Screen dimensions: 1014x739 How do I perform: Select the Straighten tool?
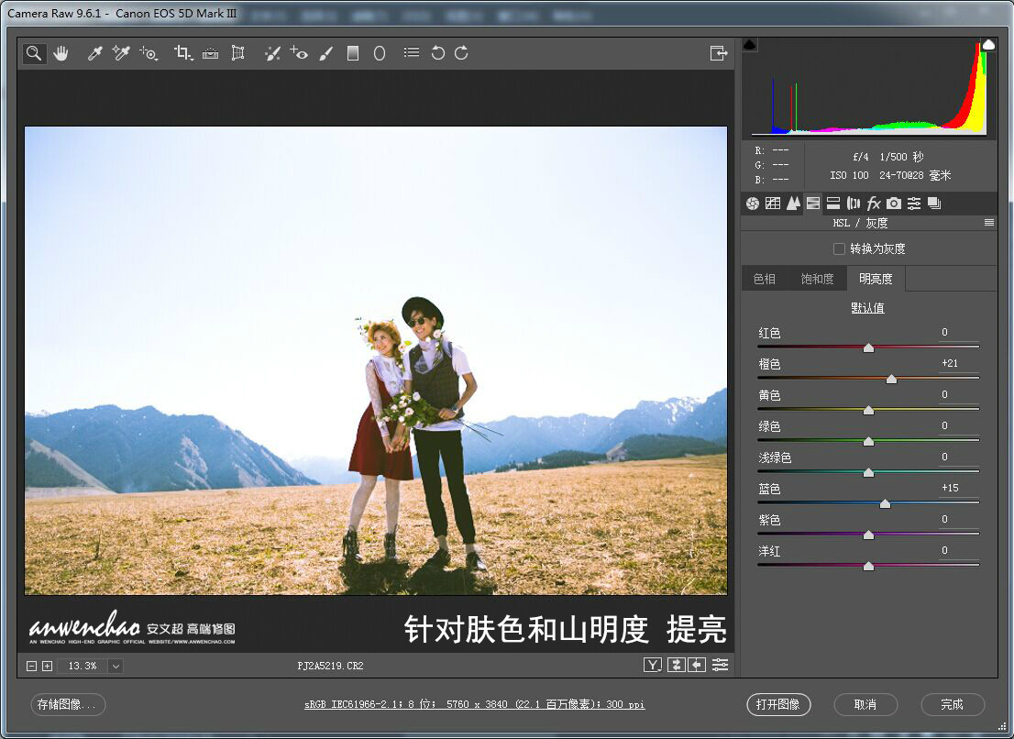[x=210, y=53]
